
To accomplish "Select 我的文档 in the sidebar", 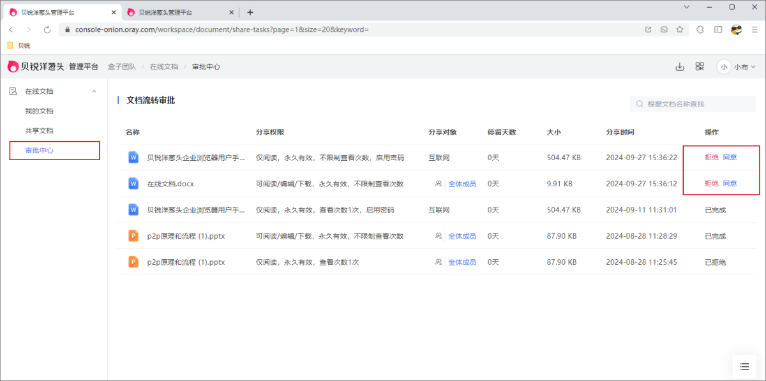I will [39, 111].
